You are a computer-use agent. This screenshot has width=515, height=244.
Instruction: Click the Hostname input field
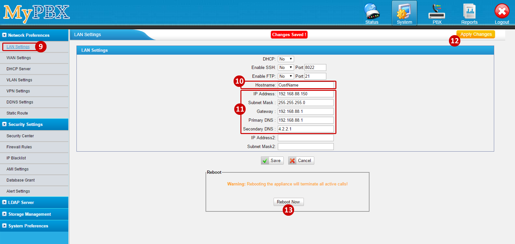click(x=305, y=85)
